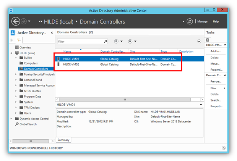Screen dimensions: 237x161
Task: Click the breadcrumb double-chevron back icon
Action: pyautogui.click(x=41, y=21)
